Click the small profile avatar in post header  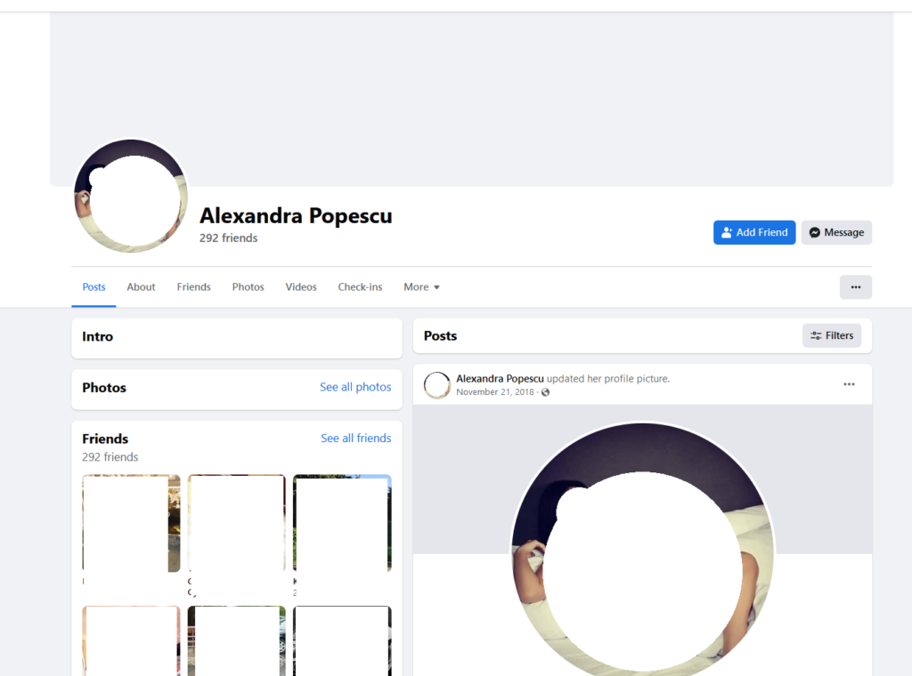436,385
